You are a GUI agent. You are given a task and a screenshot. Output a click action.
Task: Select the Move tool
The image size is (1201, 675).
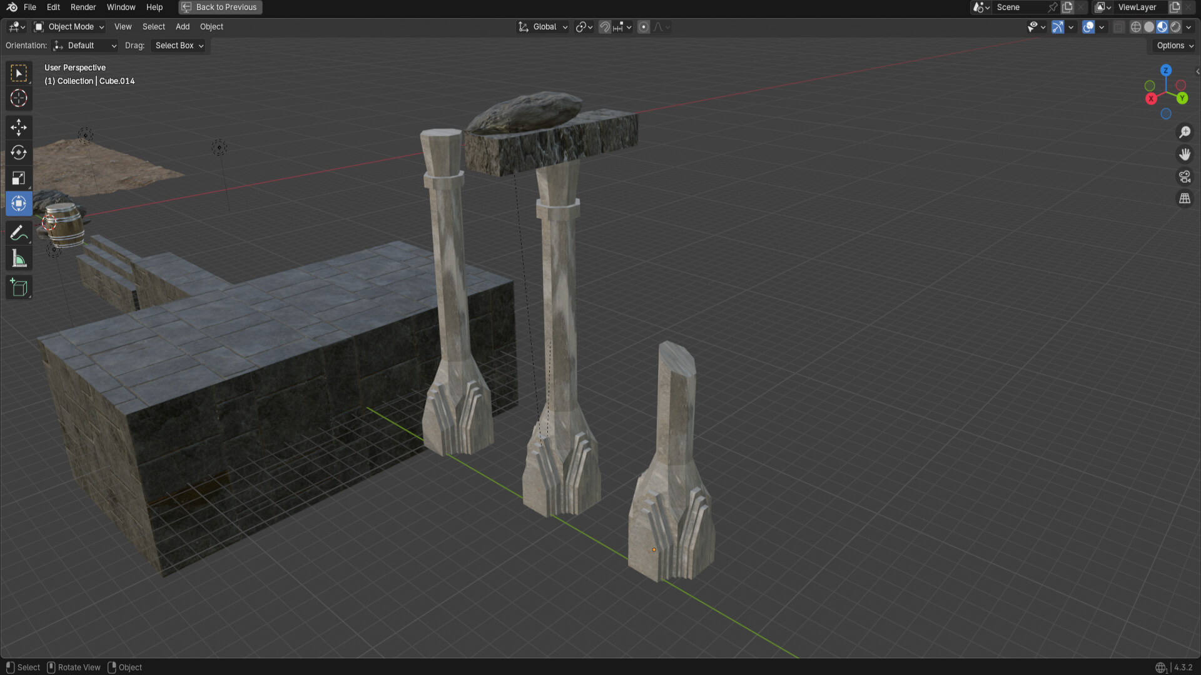click(x=19, y=127)
